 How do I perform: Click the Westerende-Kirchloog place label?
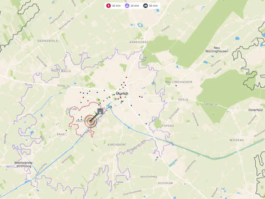pos(24,164)
